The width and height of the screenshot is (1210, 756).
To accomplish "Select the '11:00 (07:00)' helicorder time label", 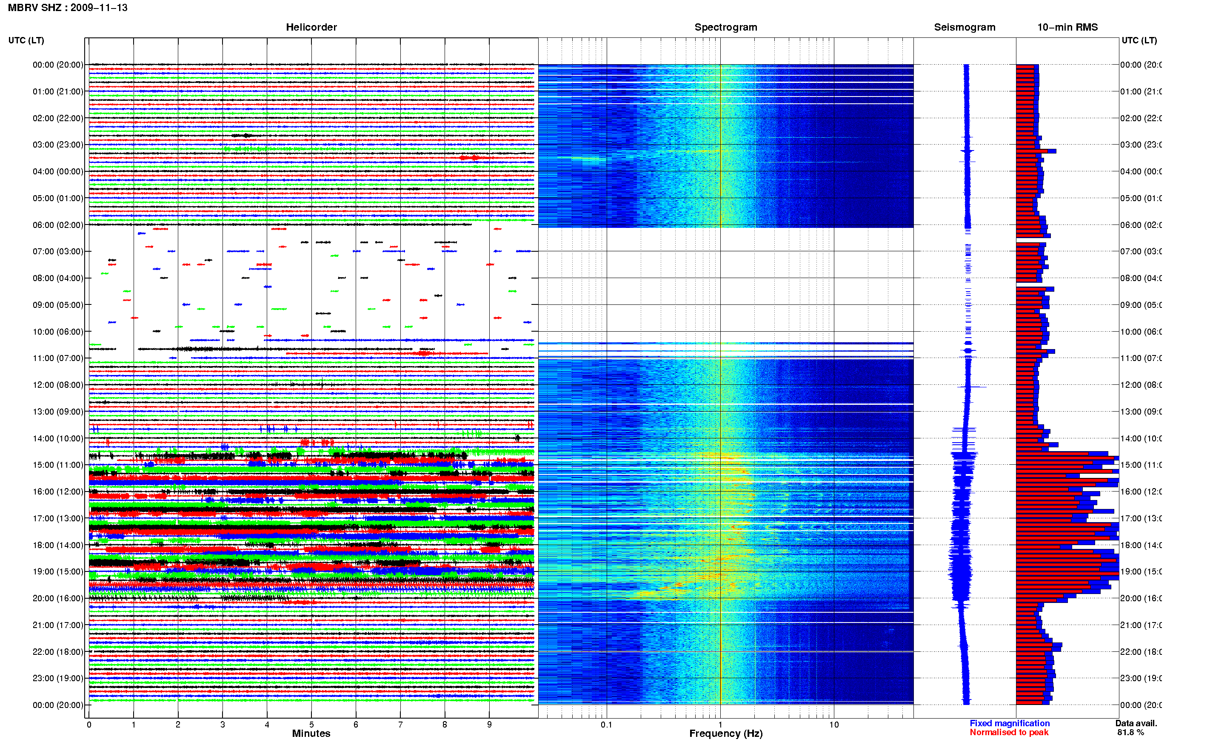I will point(58,358).
